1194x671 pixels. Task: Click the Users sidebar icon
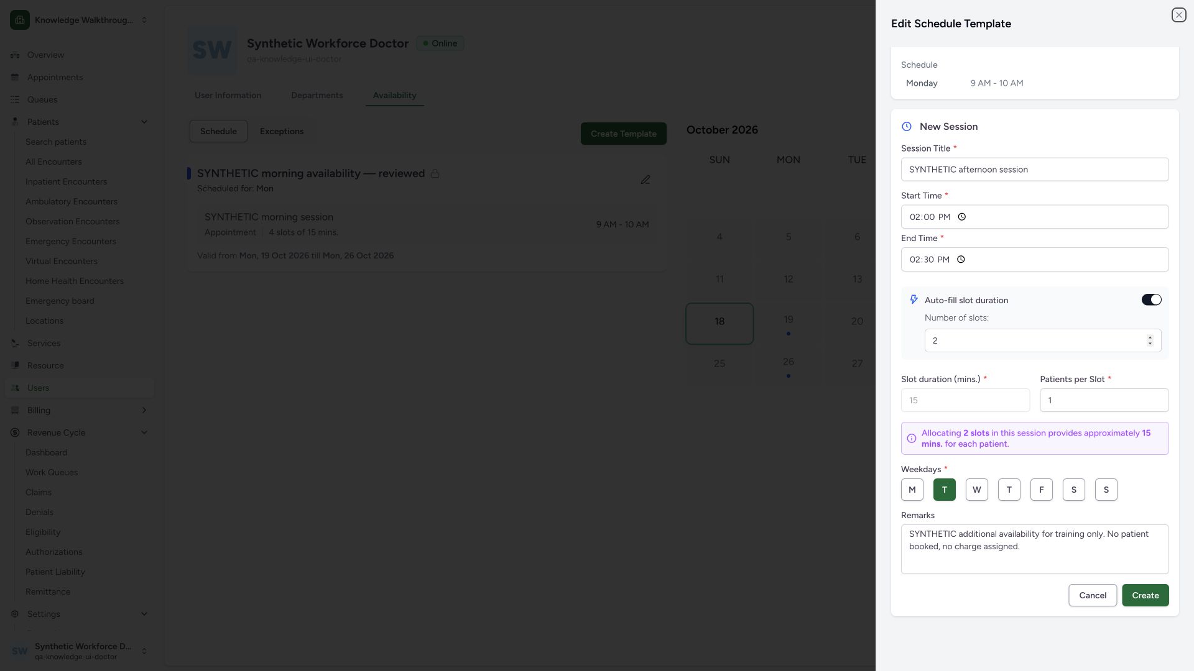tap(15, 388)
